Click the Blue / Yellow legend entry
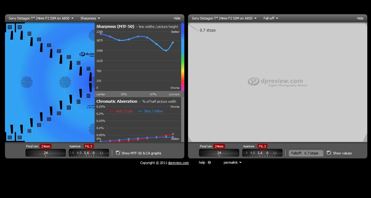The height and width of the screenshot is (198, 371). coord(151,111)
